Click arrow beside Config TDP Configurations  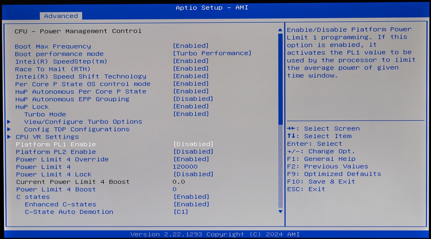pos(9,129)
